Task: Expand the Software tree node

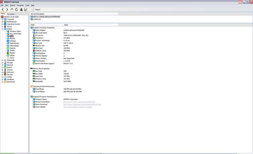Action: 2,72
